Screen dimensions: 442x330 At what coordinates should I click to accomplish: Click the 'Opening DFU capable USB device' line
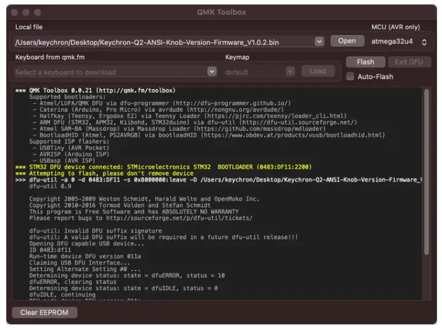[x=86, y=244]
